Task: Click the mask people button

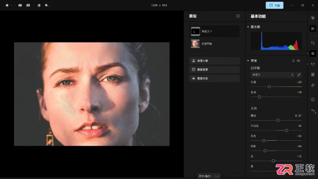Action: tap(214, 61)
